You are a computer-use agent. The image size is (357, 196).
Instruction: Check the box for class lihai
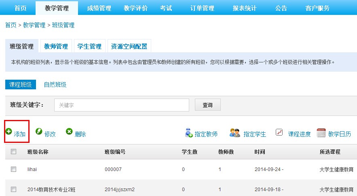tap(13, 169)
